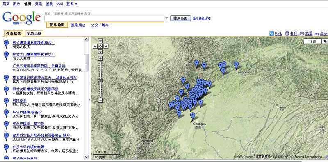Screen dimensions: 328x162
Task: Switch to the 我的地图 tab
Action: pos(34,33)
